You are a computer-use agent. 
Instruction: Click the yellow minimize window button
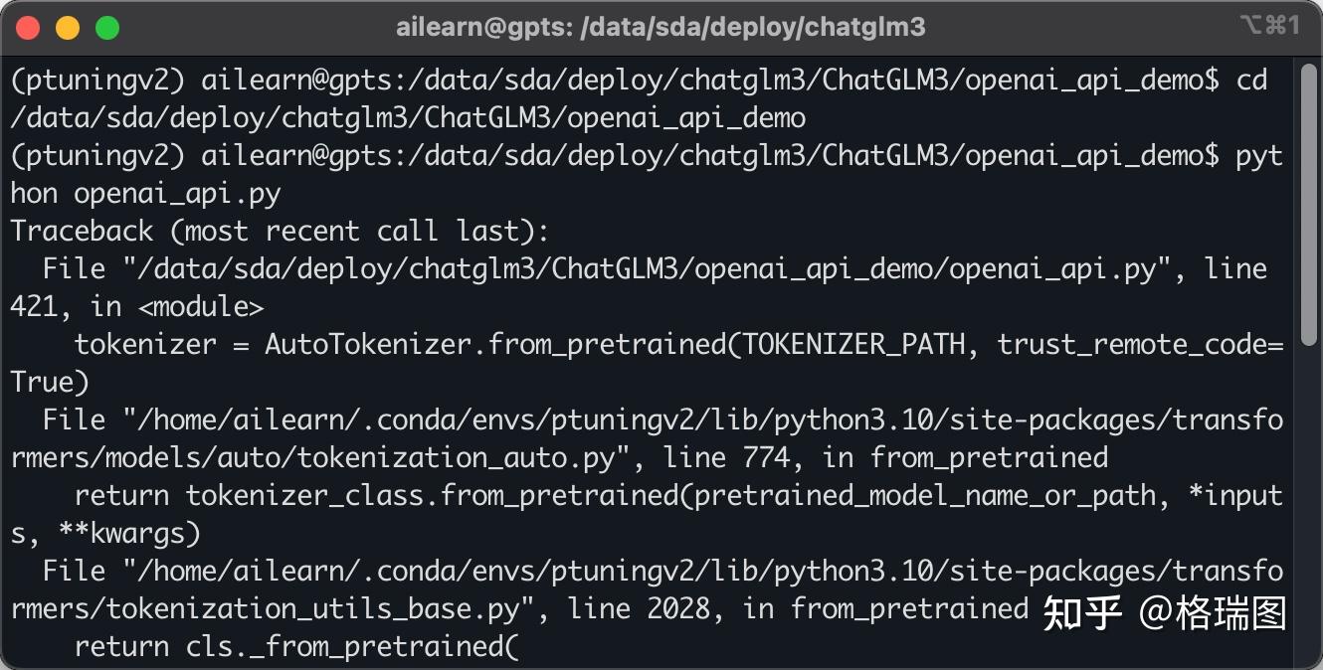(68, 28)
